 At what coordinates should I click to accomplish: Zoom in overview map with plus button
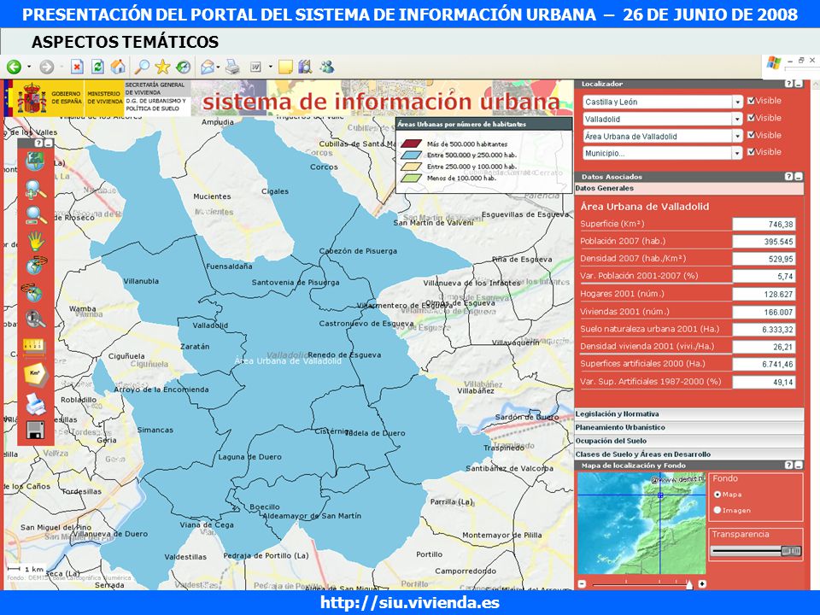[x=702, y=583]
